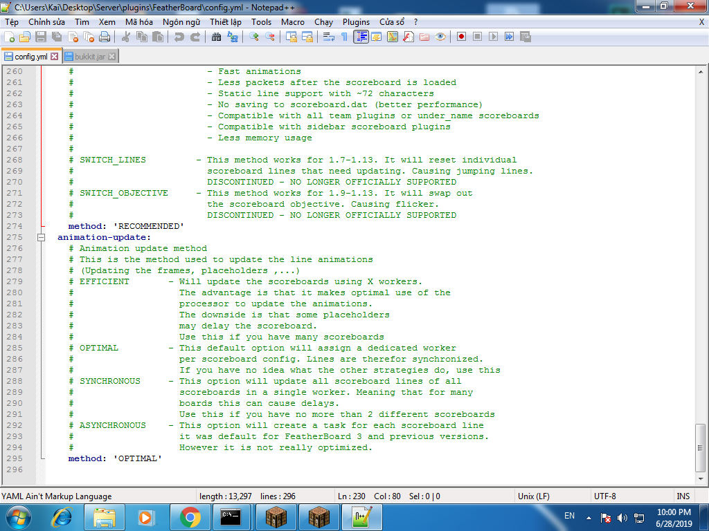
Task: Open the Mã hóa menu
Action: click(x=138, y=22)
